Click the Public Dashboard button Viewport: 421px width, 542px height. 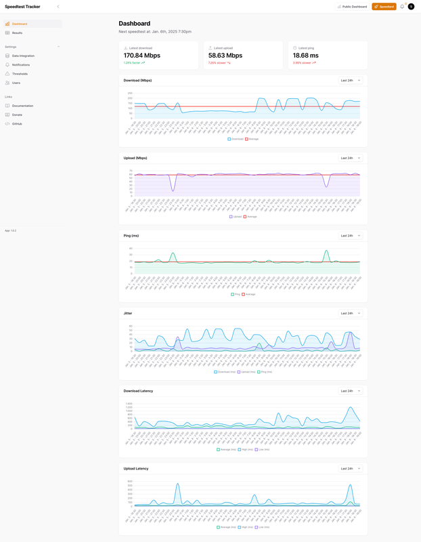pos(352,7)
